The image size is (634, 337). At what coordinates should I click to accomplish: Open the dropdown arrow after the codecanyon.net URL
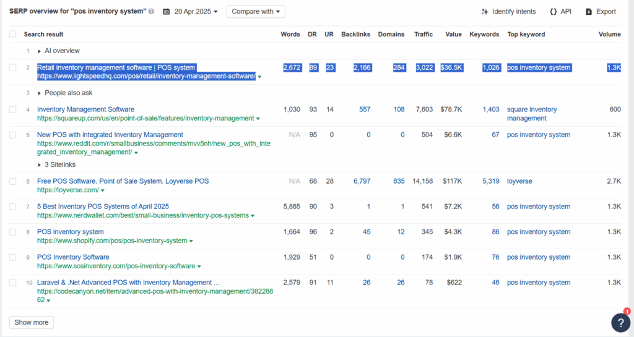pos(48,301)
